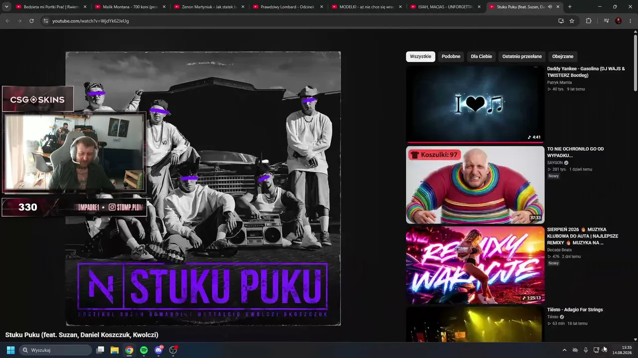Install app icon in address bar
This screenshot has width=638, height=358.
(x=561, y=21)
